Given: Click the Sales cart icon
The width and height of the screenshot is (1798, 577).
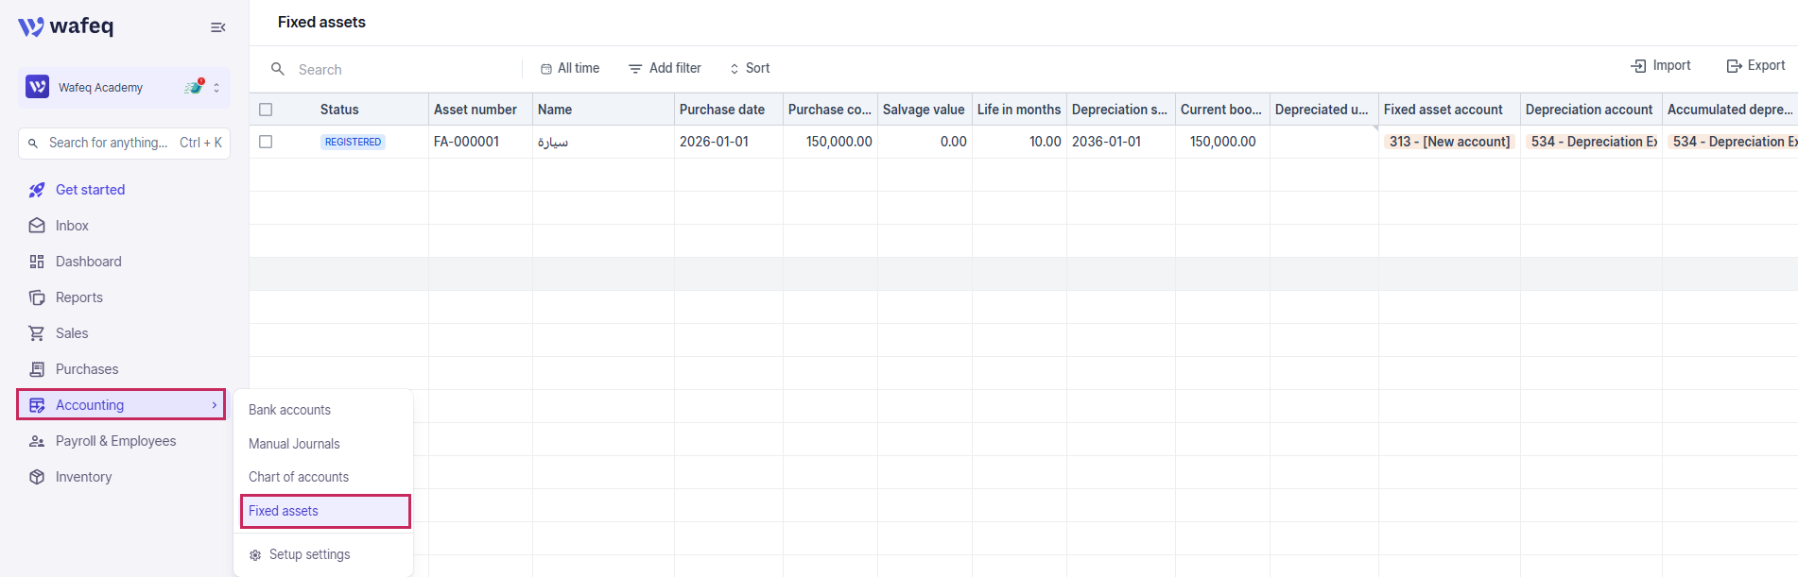Looking at the screenshot, I should [x=37, y=333].
